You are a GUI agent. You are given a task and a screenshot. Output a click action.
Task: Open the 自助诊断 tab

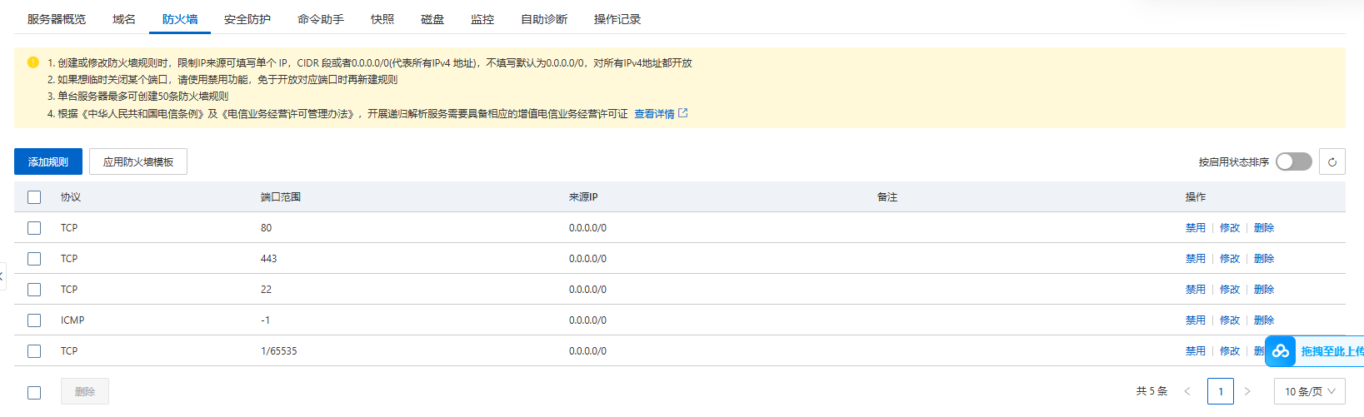click(x=544, y=19)
